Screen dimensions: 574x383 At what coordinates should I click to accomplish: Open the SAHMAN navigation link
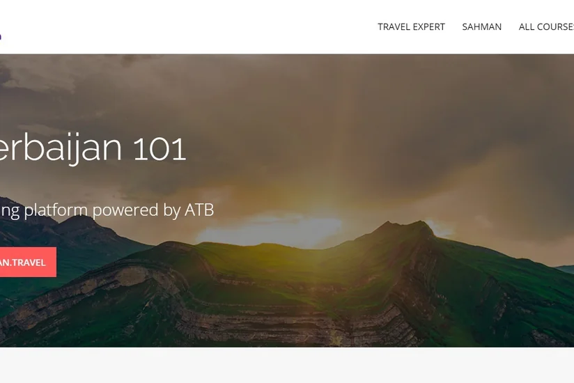coord(482,26)
